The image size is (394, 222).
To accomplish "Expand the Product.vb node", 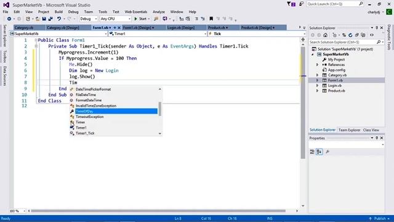I will (317, 91).
